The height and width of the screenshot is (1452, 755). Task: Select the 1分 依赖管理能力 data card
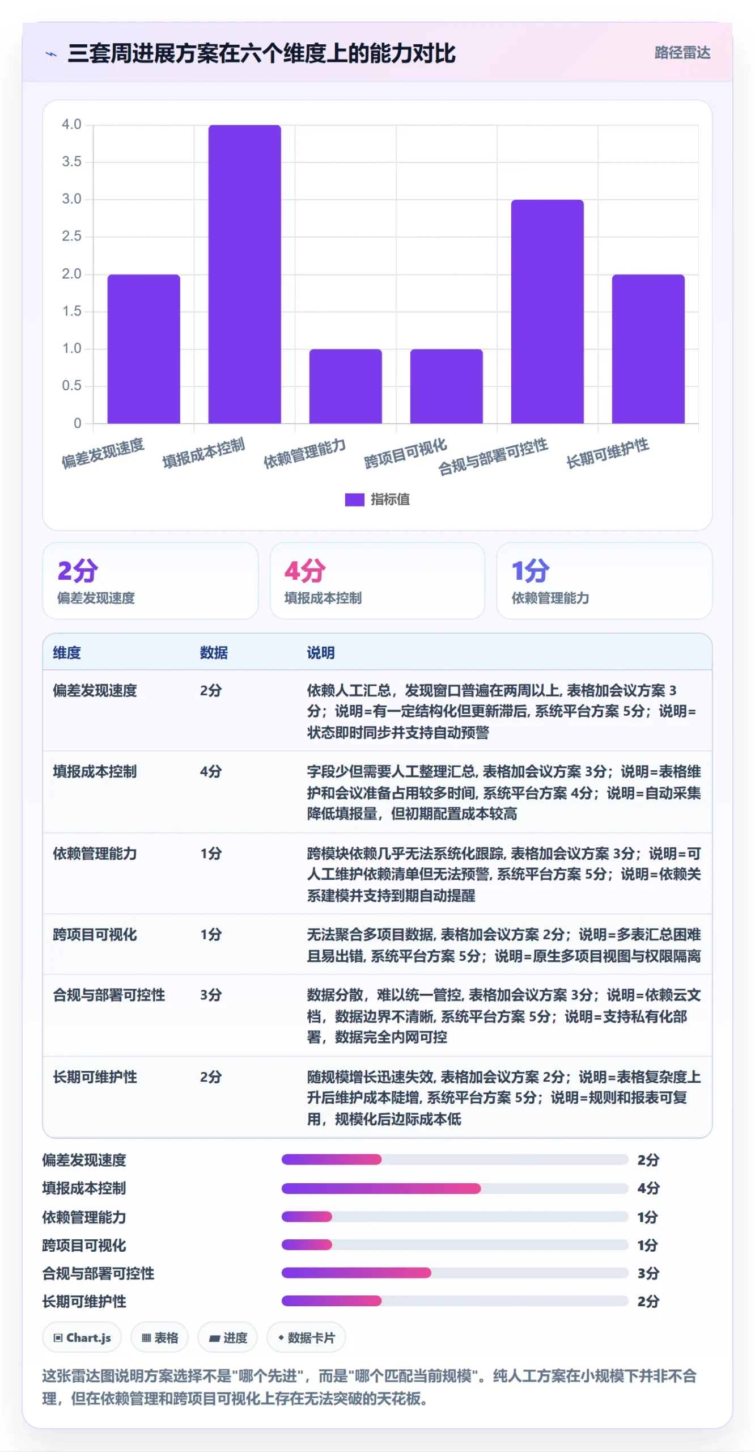(x=604, y=580)
